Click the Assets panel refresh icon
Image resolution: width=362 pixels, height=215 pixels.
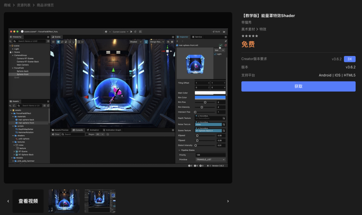coord(48,106)
